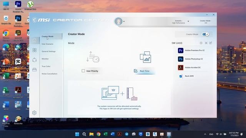Viewport: 246px width, 138px height.
Task: Select Adobe Premiere Pro CC icon in SW List
Action: tap(181, 50)
